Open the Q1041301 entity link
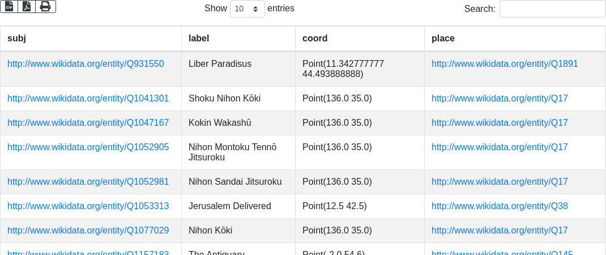 (x=88, y=99)
